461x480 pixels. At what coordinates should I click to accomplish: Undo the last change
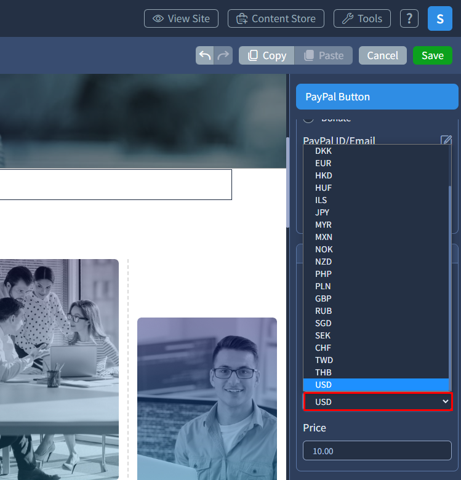coord(205,55)
